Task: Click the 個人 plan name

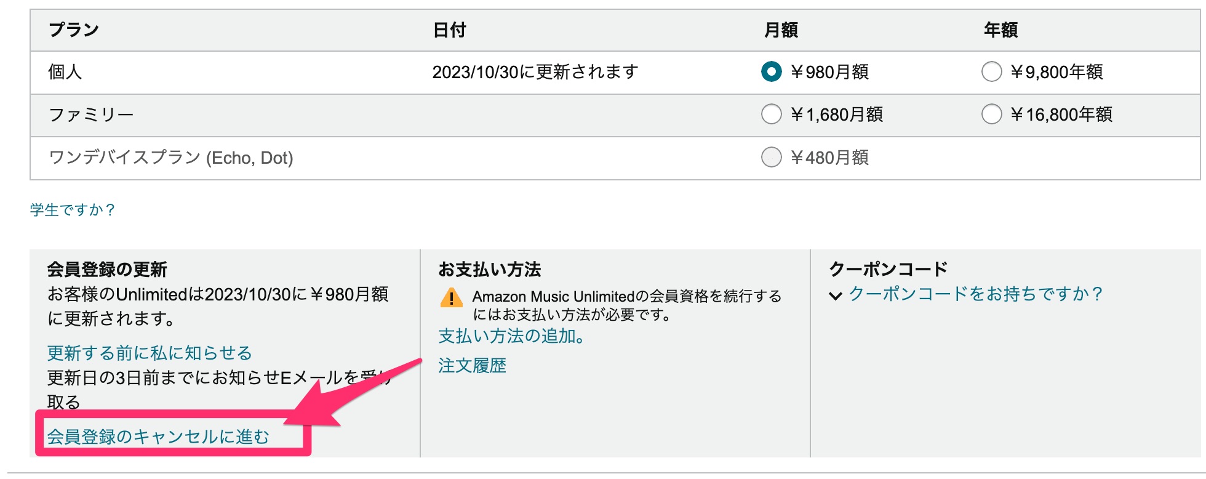Action: pos(65,72)
